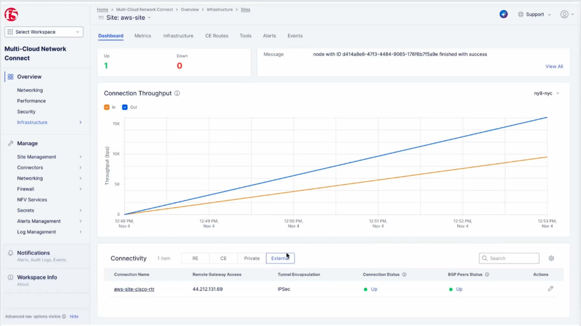This screenshot has height=326, width=581.
Task: Uncheck the In throughput checkbox
Action: click(107, 107)
